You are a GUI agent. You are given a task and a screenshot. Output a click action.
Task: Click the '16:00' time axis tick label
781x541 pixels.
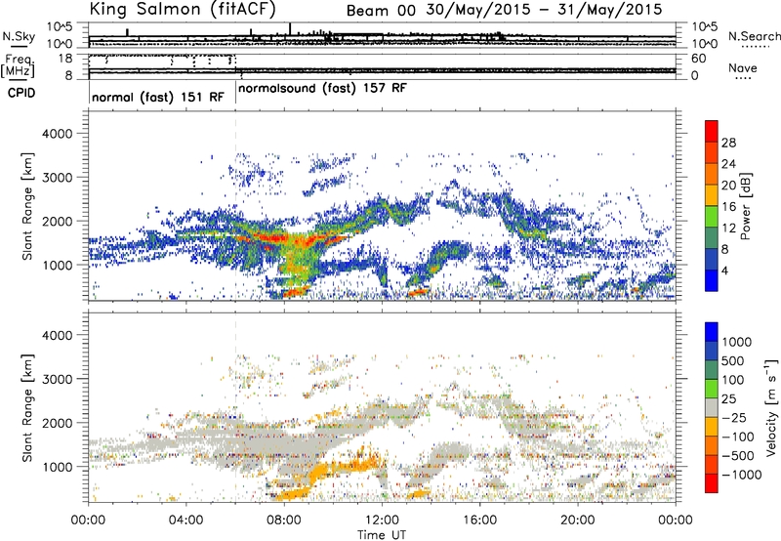coord(479,520)
